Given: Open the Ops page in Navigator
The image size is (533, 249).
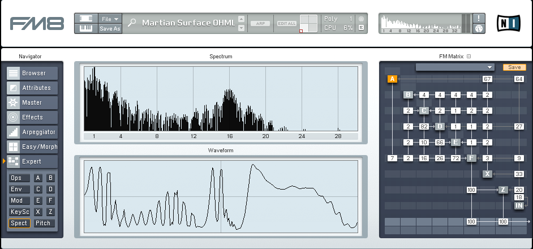Looking at the screenshot, I should coord(19,178).
